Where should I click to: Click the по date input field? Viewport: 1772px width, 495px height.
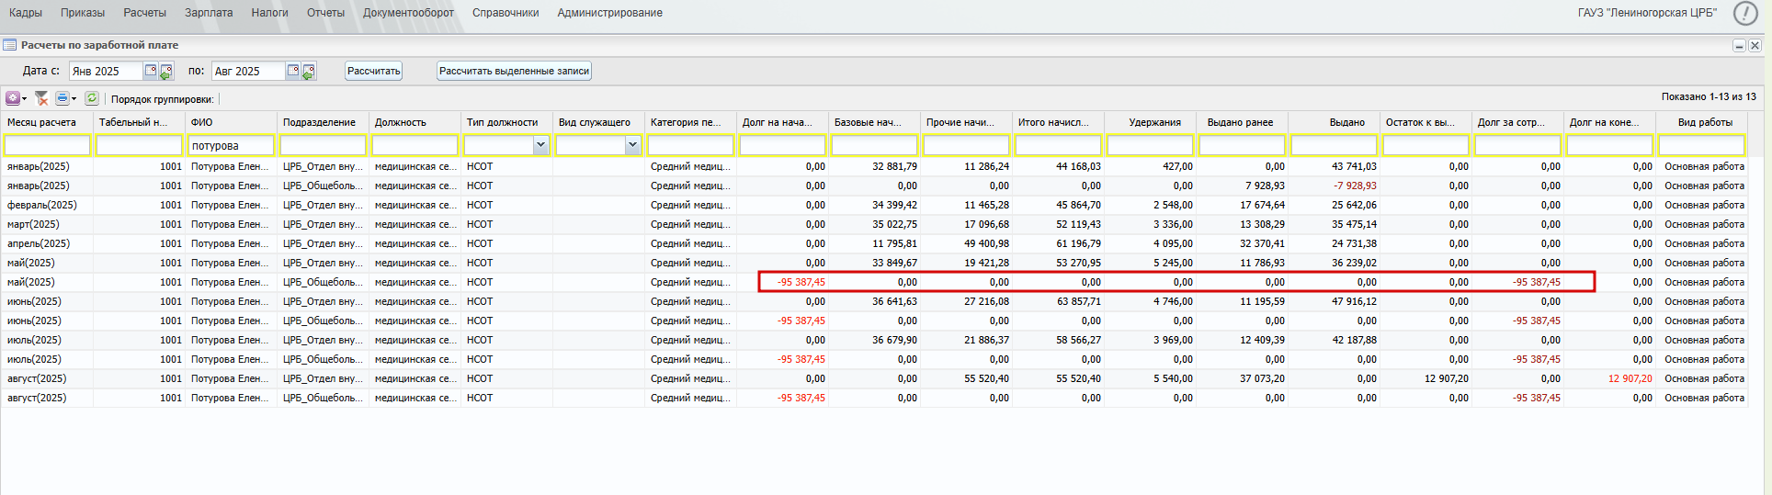(248, 71)
